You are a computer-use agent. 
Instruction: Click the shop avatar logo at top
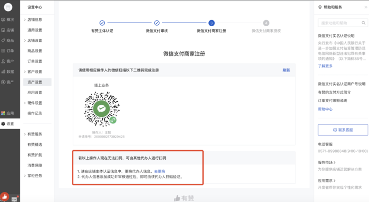coord(8,7)
